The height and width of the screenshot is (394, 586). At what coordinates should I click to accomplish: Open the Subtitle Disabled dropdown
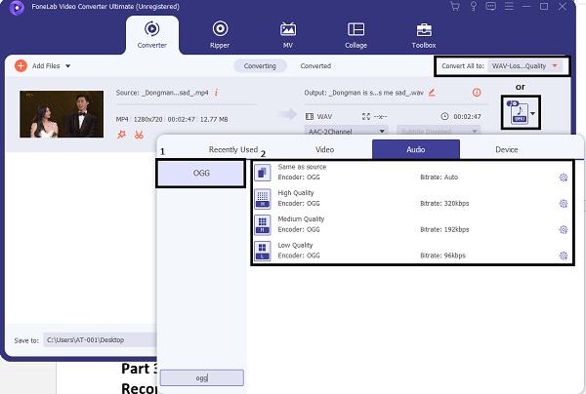[x=439, y=132]
